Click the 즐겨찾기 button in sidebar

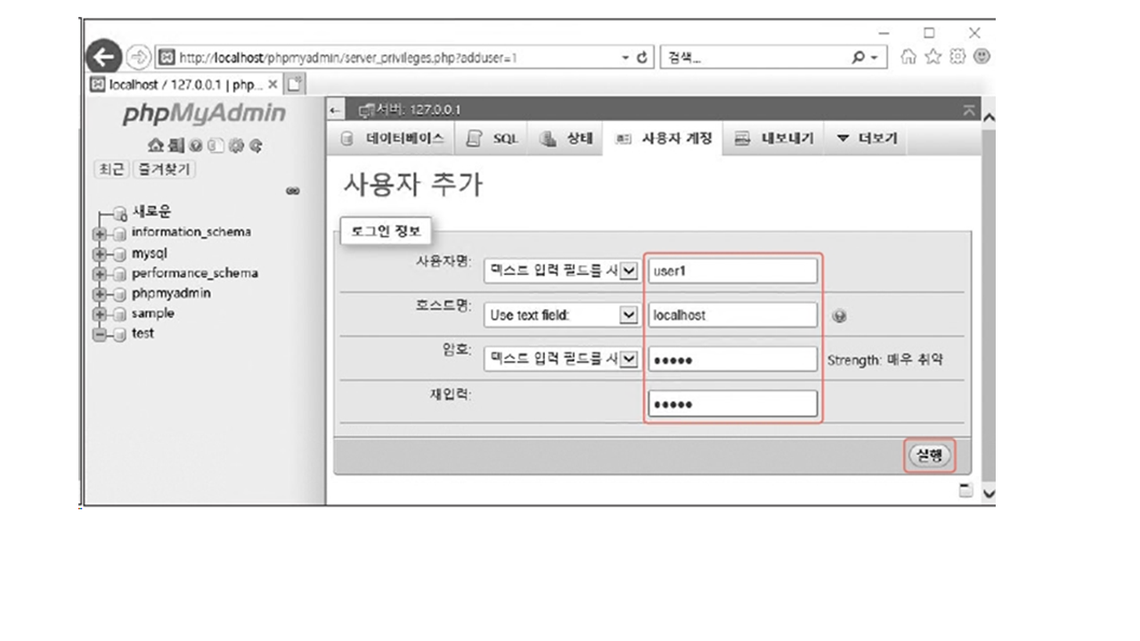pyautogui.click(x=165, y=169)
